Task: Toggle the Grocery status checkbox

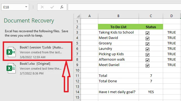Action: 147,44
